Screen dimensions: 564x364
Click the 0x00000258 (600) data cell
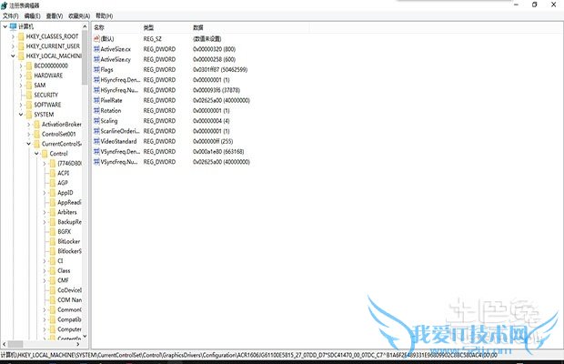[215, 59]
